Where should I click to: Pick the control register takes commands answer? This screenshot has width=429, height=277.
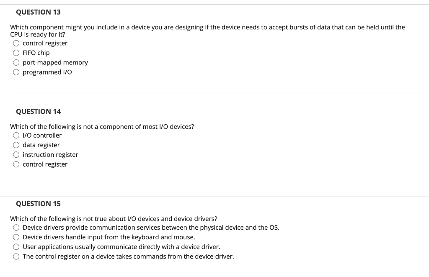pyautogui.click(x=16, y=256)
